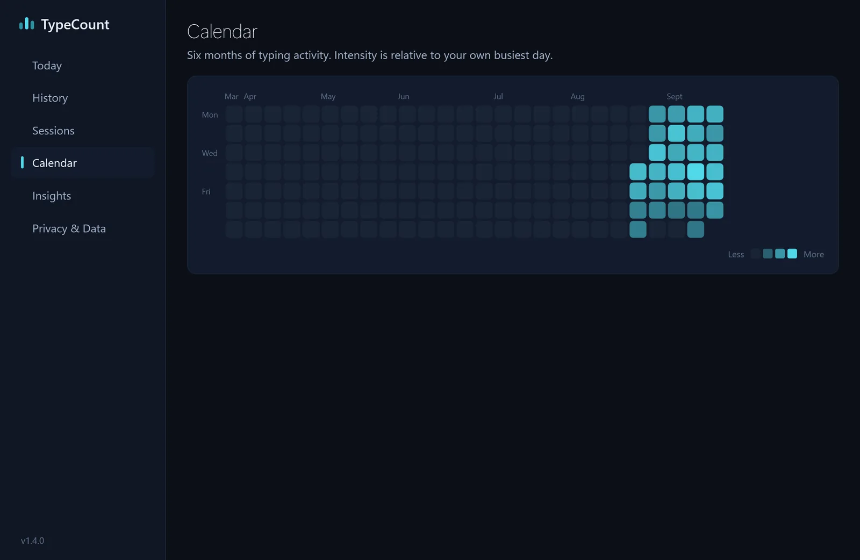The width and height of the screenshot is (860, 560).
Task: Select the brightest legend swatch next to More
Action: [792, 254]
